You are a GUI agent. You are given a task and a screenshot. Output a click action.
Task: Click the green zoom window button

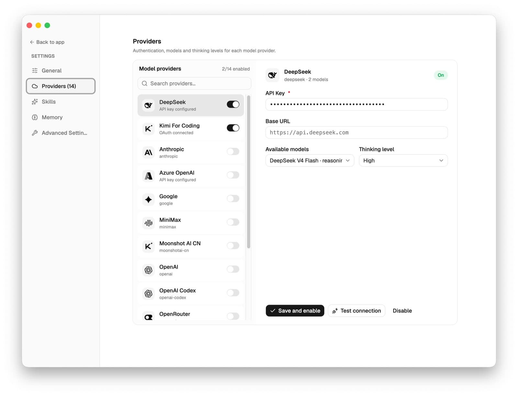click(47, 25)
